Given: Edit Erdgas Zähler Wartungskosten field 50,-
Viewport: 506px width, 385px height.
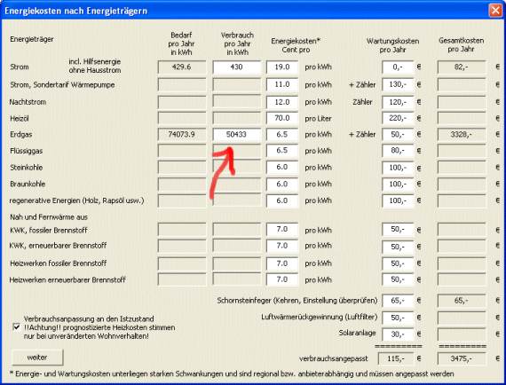Looking at the screenshot, I should (x=398, y=135).
